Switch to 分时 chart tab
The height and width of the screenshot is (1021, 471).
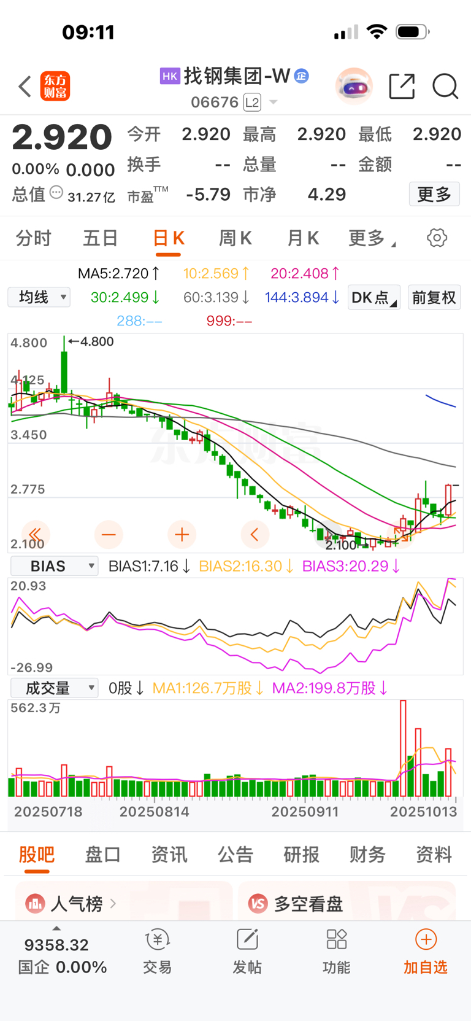[x=33, y=238]
